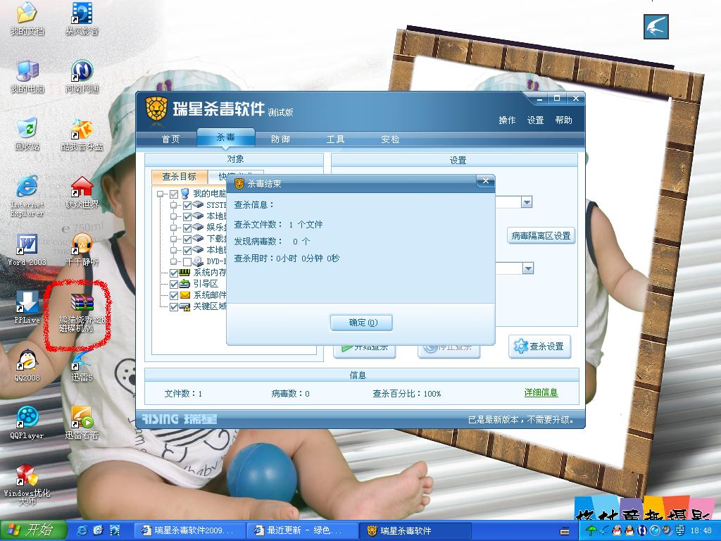
Task: Switch to 最近更新 - 绿色 taskbar window
Action: click(x=303, y=530)
